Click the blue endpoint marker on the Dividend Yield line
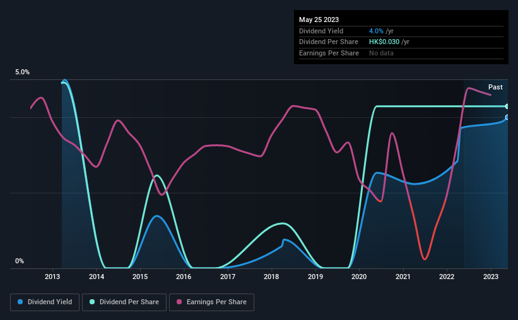Viewport: 518px width, 320px height. pos(507,117)
